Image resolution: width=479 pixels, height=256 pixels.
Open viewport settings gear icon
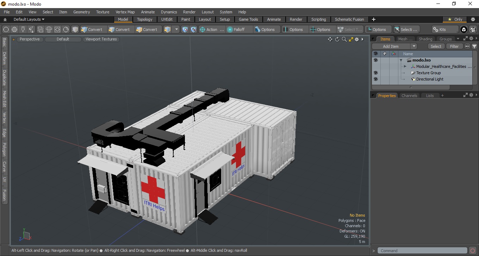tap(357, 39)
